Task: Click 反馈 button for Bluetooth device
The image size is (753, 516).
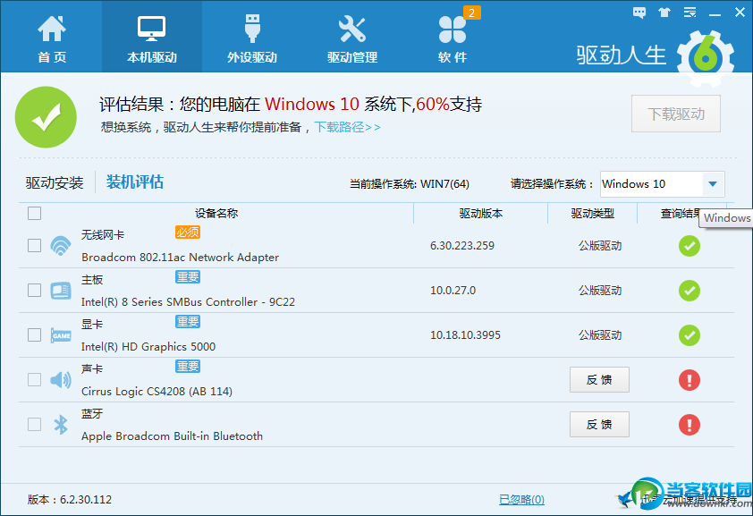Action: pos(599,424)
